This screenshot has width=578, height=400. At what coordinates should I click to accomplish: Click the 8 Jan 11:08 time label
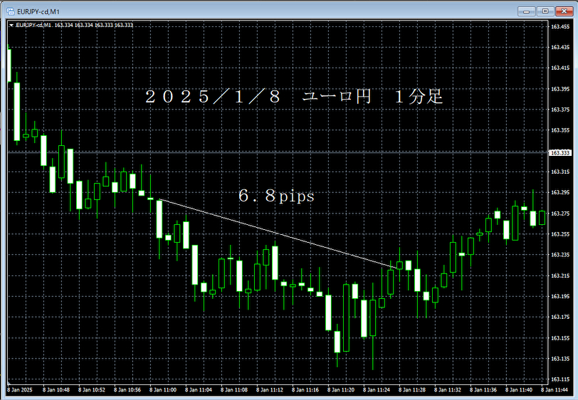tap(234, 389)
